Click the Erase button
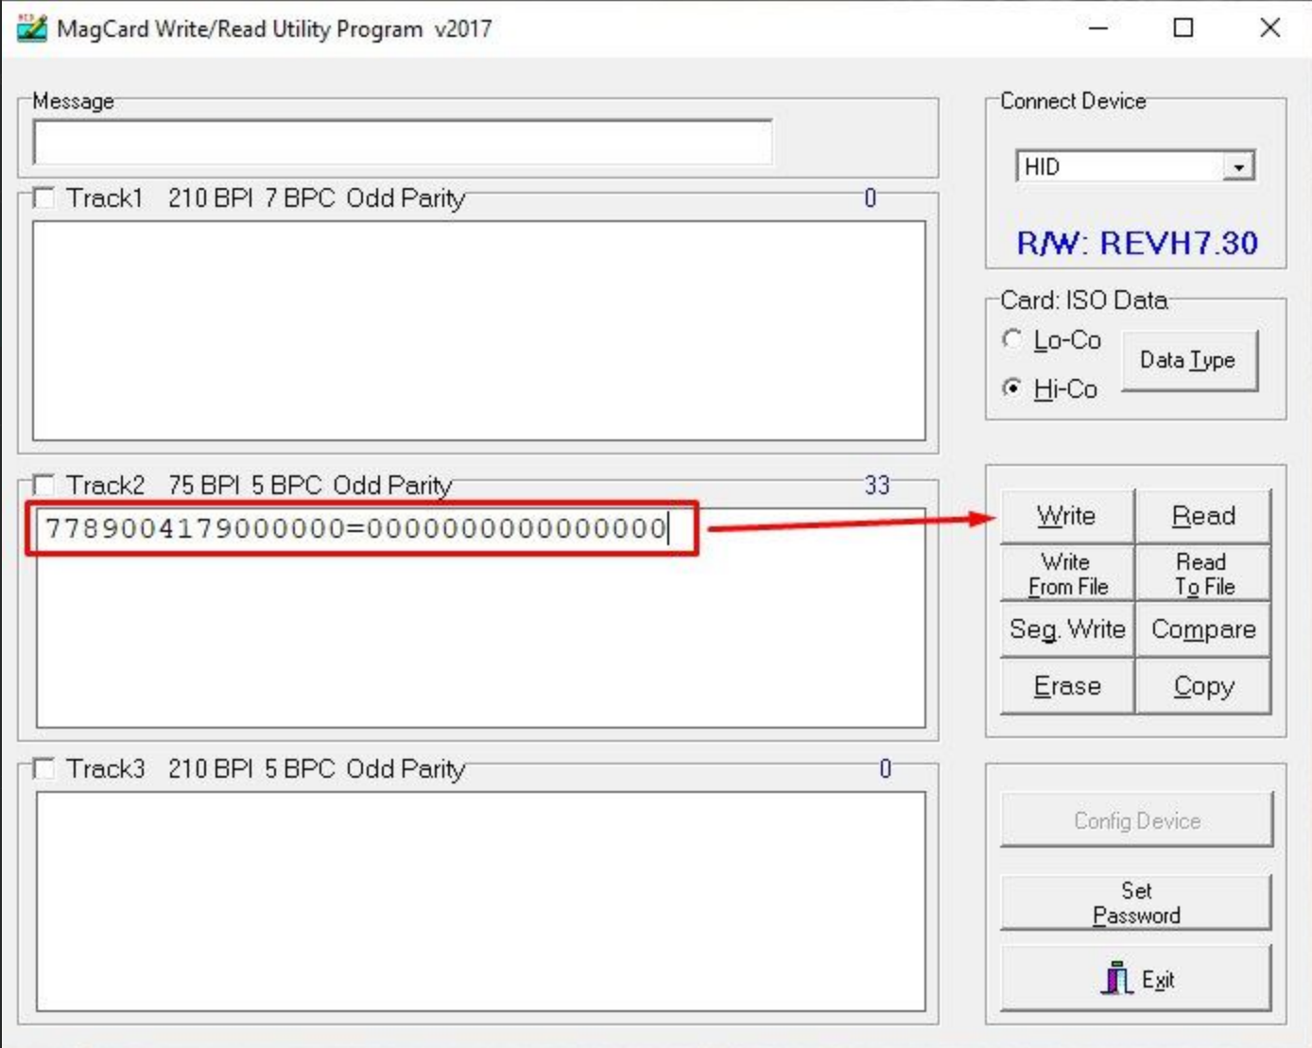Viewport: 1312px width, 1048px height. (1066, 686)
